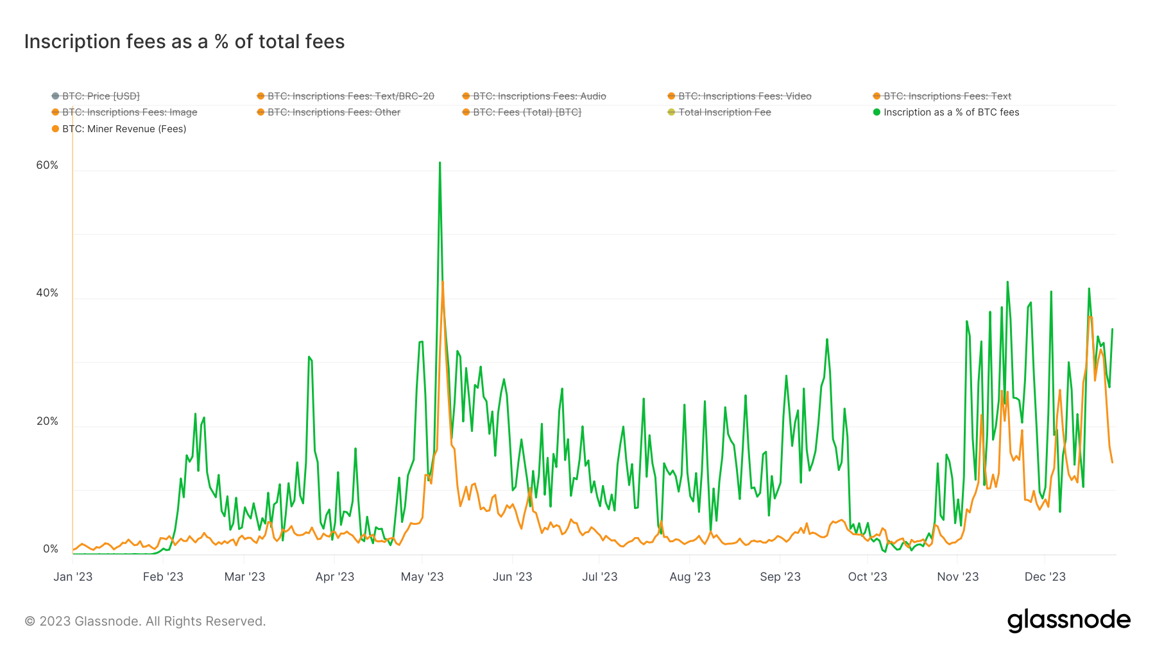
Task: Click the 60% y-axis label
Action: tap(47, 166)
